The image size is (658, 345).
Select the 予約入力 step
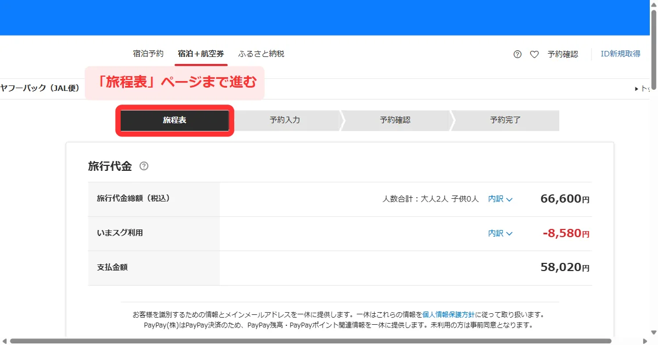(x=285, y=120)
